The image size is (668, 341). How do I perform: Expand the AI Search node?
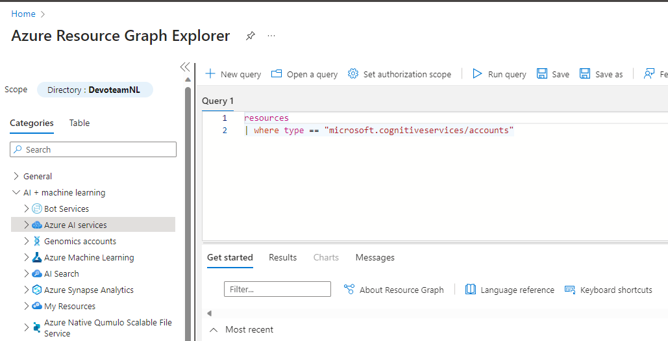27,273
